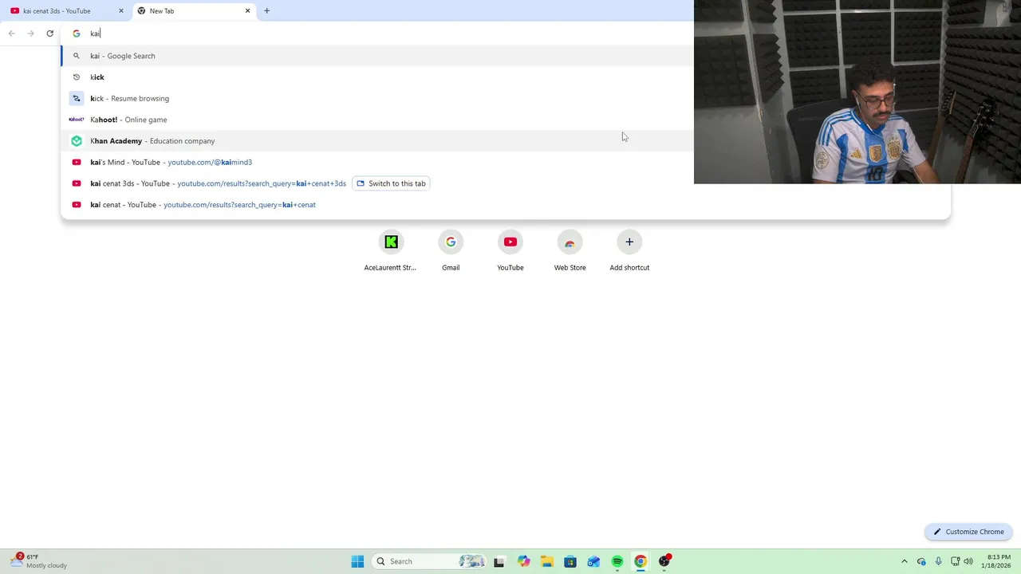Viewport: 1021px width, 574px height.
Task: Click the taskbar Search box
Action: pos(431,561)
